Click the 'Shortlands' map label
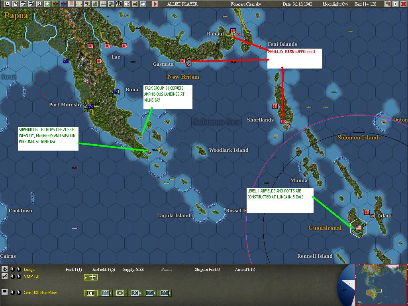 [x=260, y=120]
